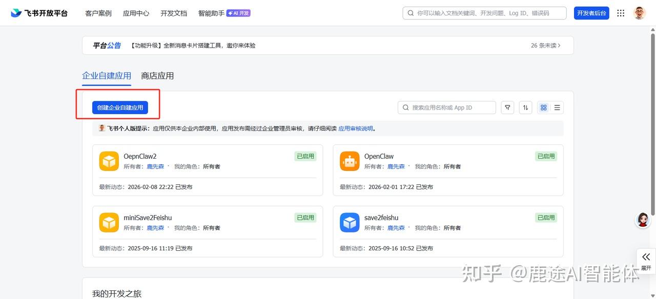
Task: Select the 企业自建应用 tab
Action: pos(107,76)
